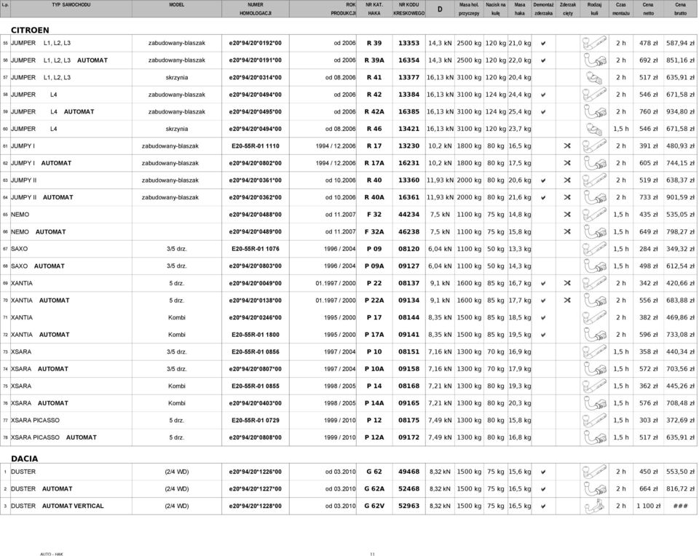Click the bumper removal checkmark in R 42 row
This screenshot has height=556, width=699.
543,95
